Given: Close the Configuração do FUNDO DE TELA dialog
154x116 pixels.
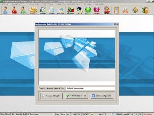Looking at the screenshot, I should 117,24.
